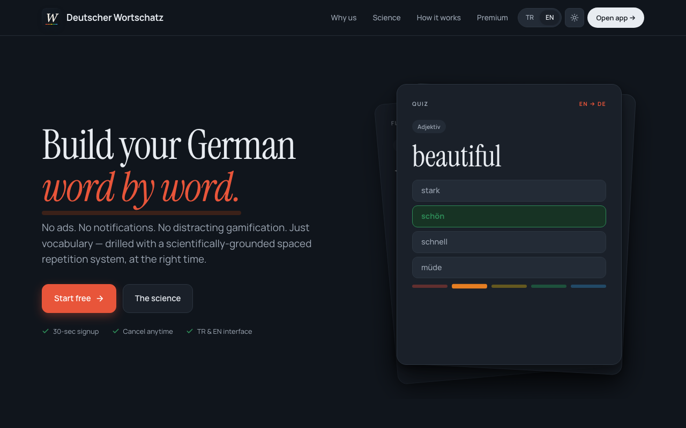Click the checkmark beside TR & EN interface
Image resolution: width=686 pixels, height=428 pixels.
coord(190,331)
